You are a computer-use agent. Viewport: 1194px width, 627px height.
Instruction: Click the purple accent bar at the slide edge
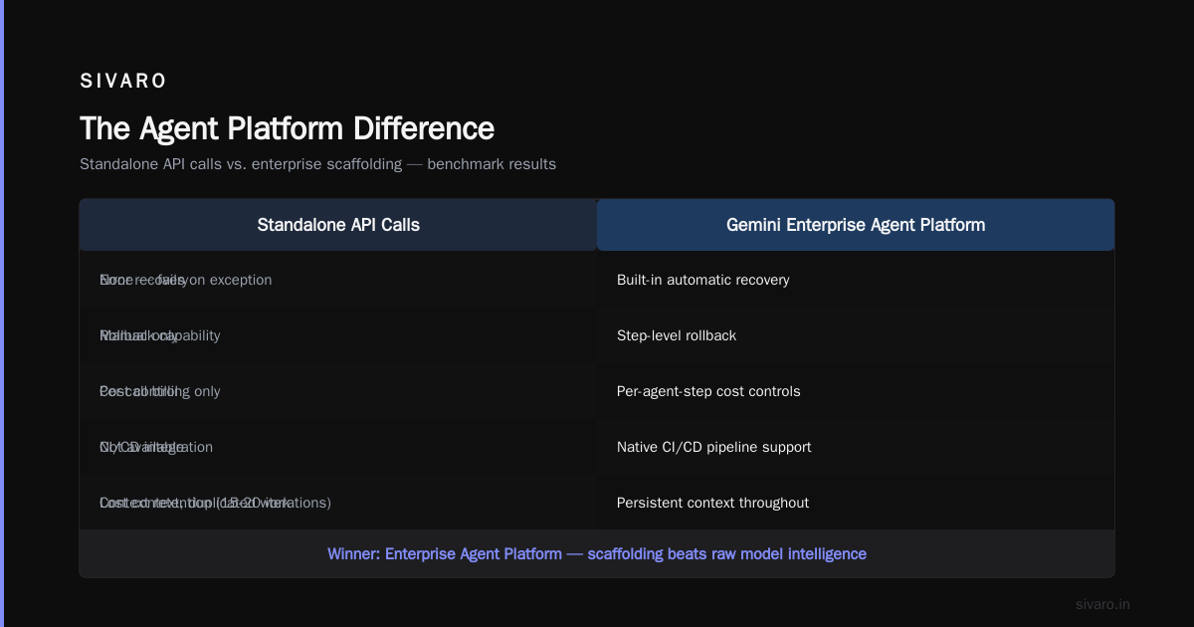pos(2,313)
